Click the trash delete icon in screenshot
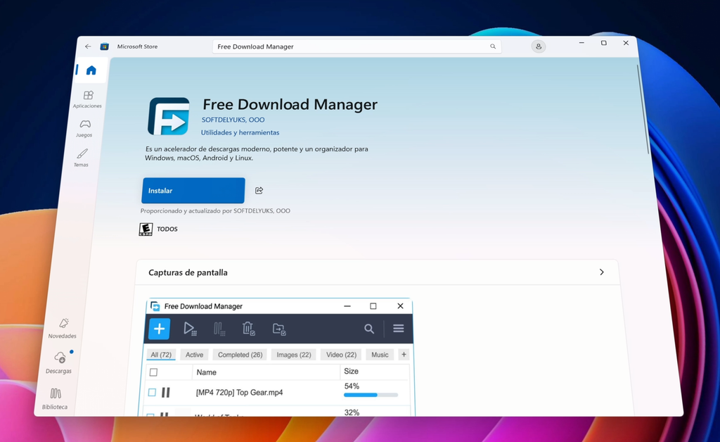The image size is (720, 442). pyautogui.click(x=248, y=329)
